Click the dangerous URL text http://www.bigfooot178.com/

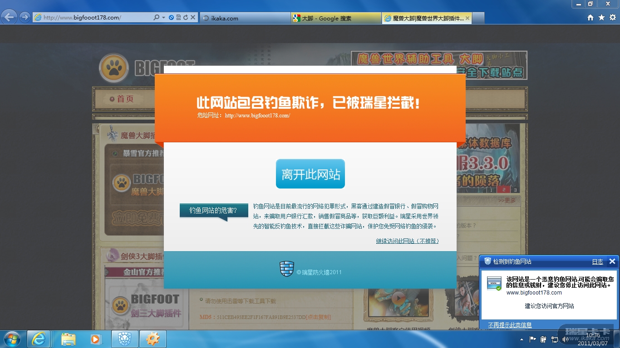click(x=257, y=116)
